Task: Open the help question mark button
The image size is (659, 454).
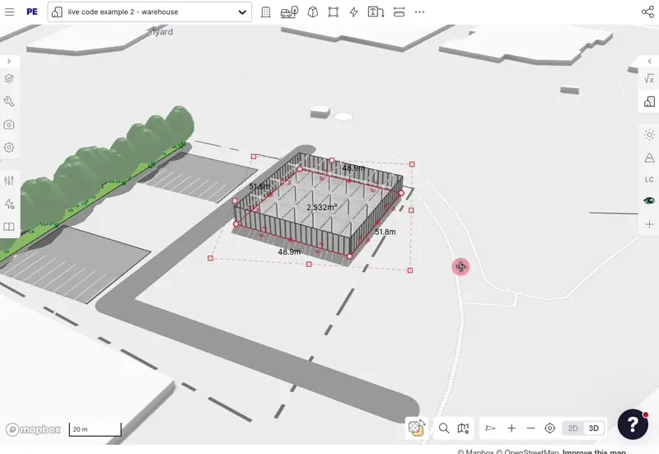Action: (x=633, y=424)
